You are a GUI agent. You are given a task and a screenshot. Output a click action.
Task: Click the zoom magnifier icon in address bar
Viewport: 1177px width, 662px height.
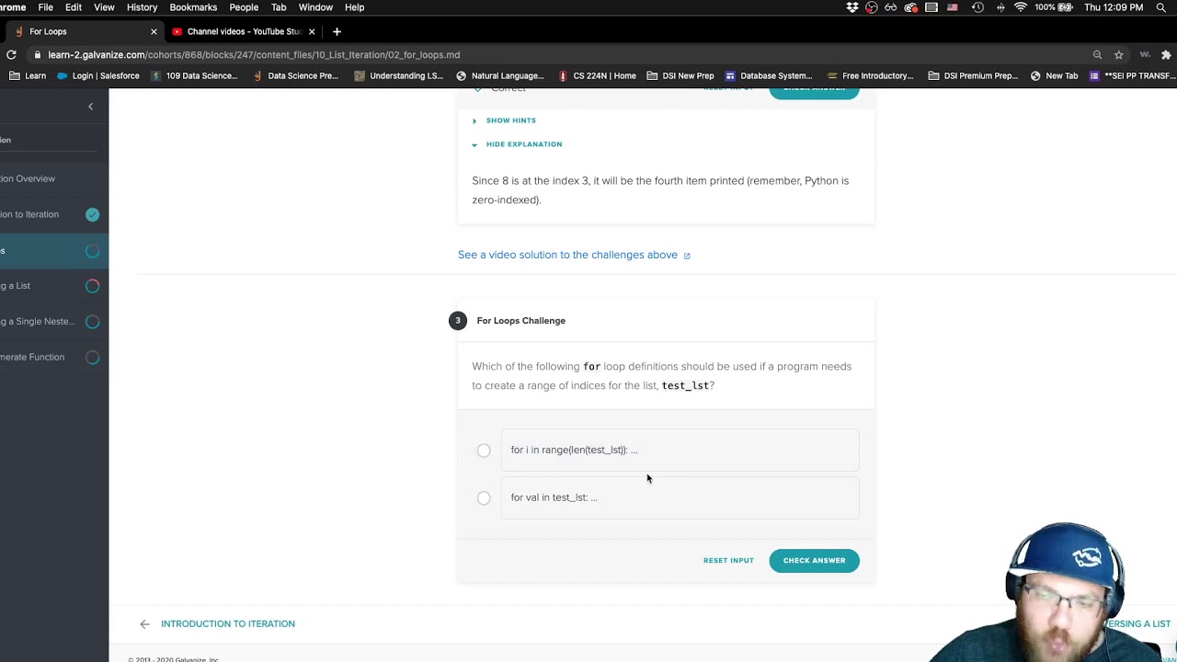(1097, 54)
